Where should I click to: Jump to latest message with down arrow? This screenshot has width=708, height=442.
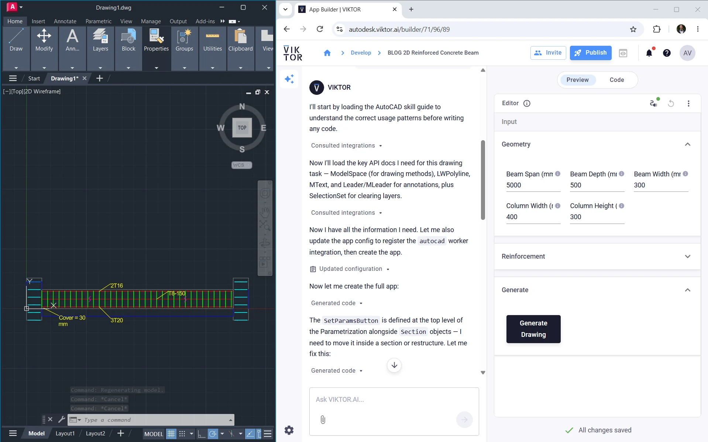pyautogui.click(x=394, y=365)
